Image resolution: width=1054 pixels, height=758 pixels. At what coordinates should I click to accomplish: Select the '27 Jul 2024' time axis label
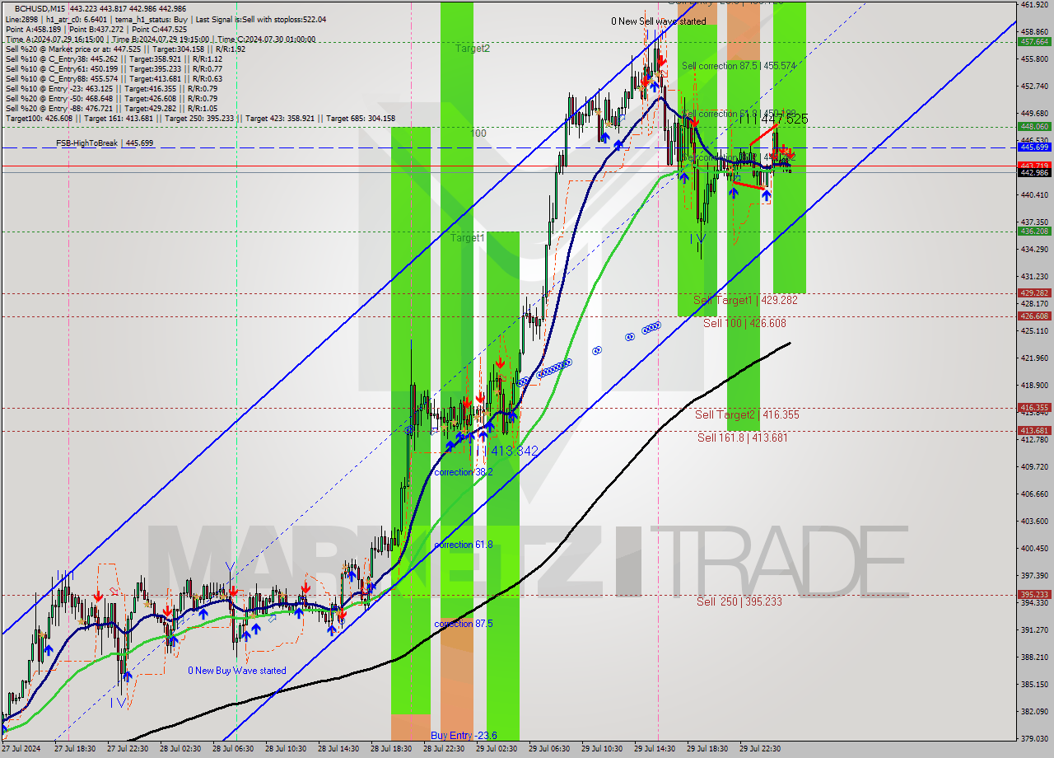[x=21, y=749]
